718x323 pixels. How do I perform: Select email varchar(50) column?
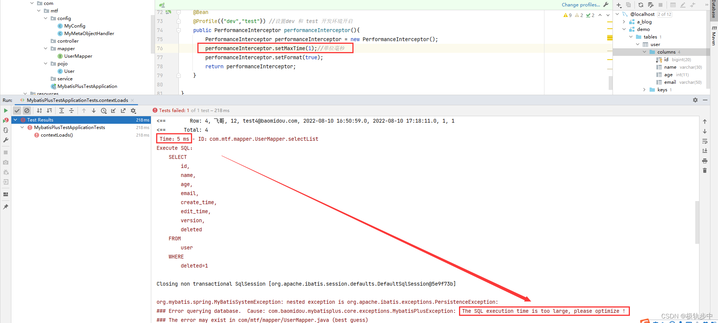pyautogui.click(x=679, y=82)
